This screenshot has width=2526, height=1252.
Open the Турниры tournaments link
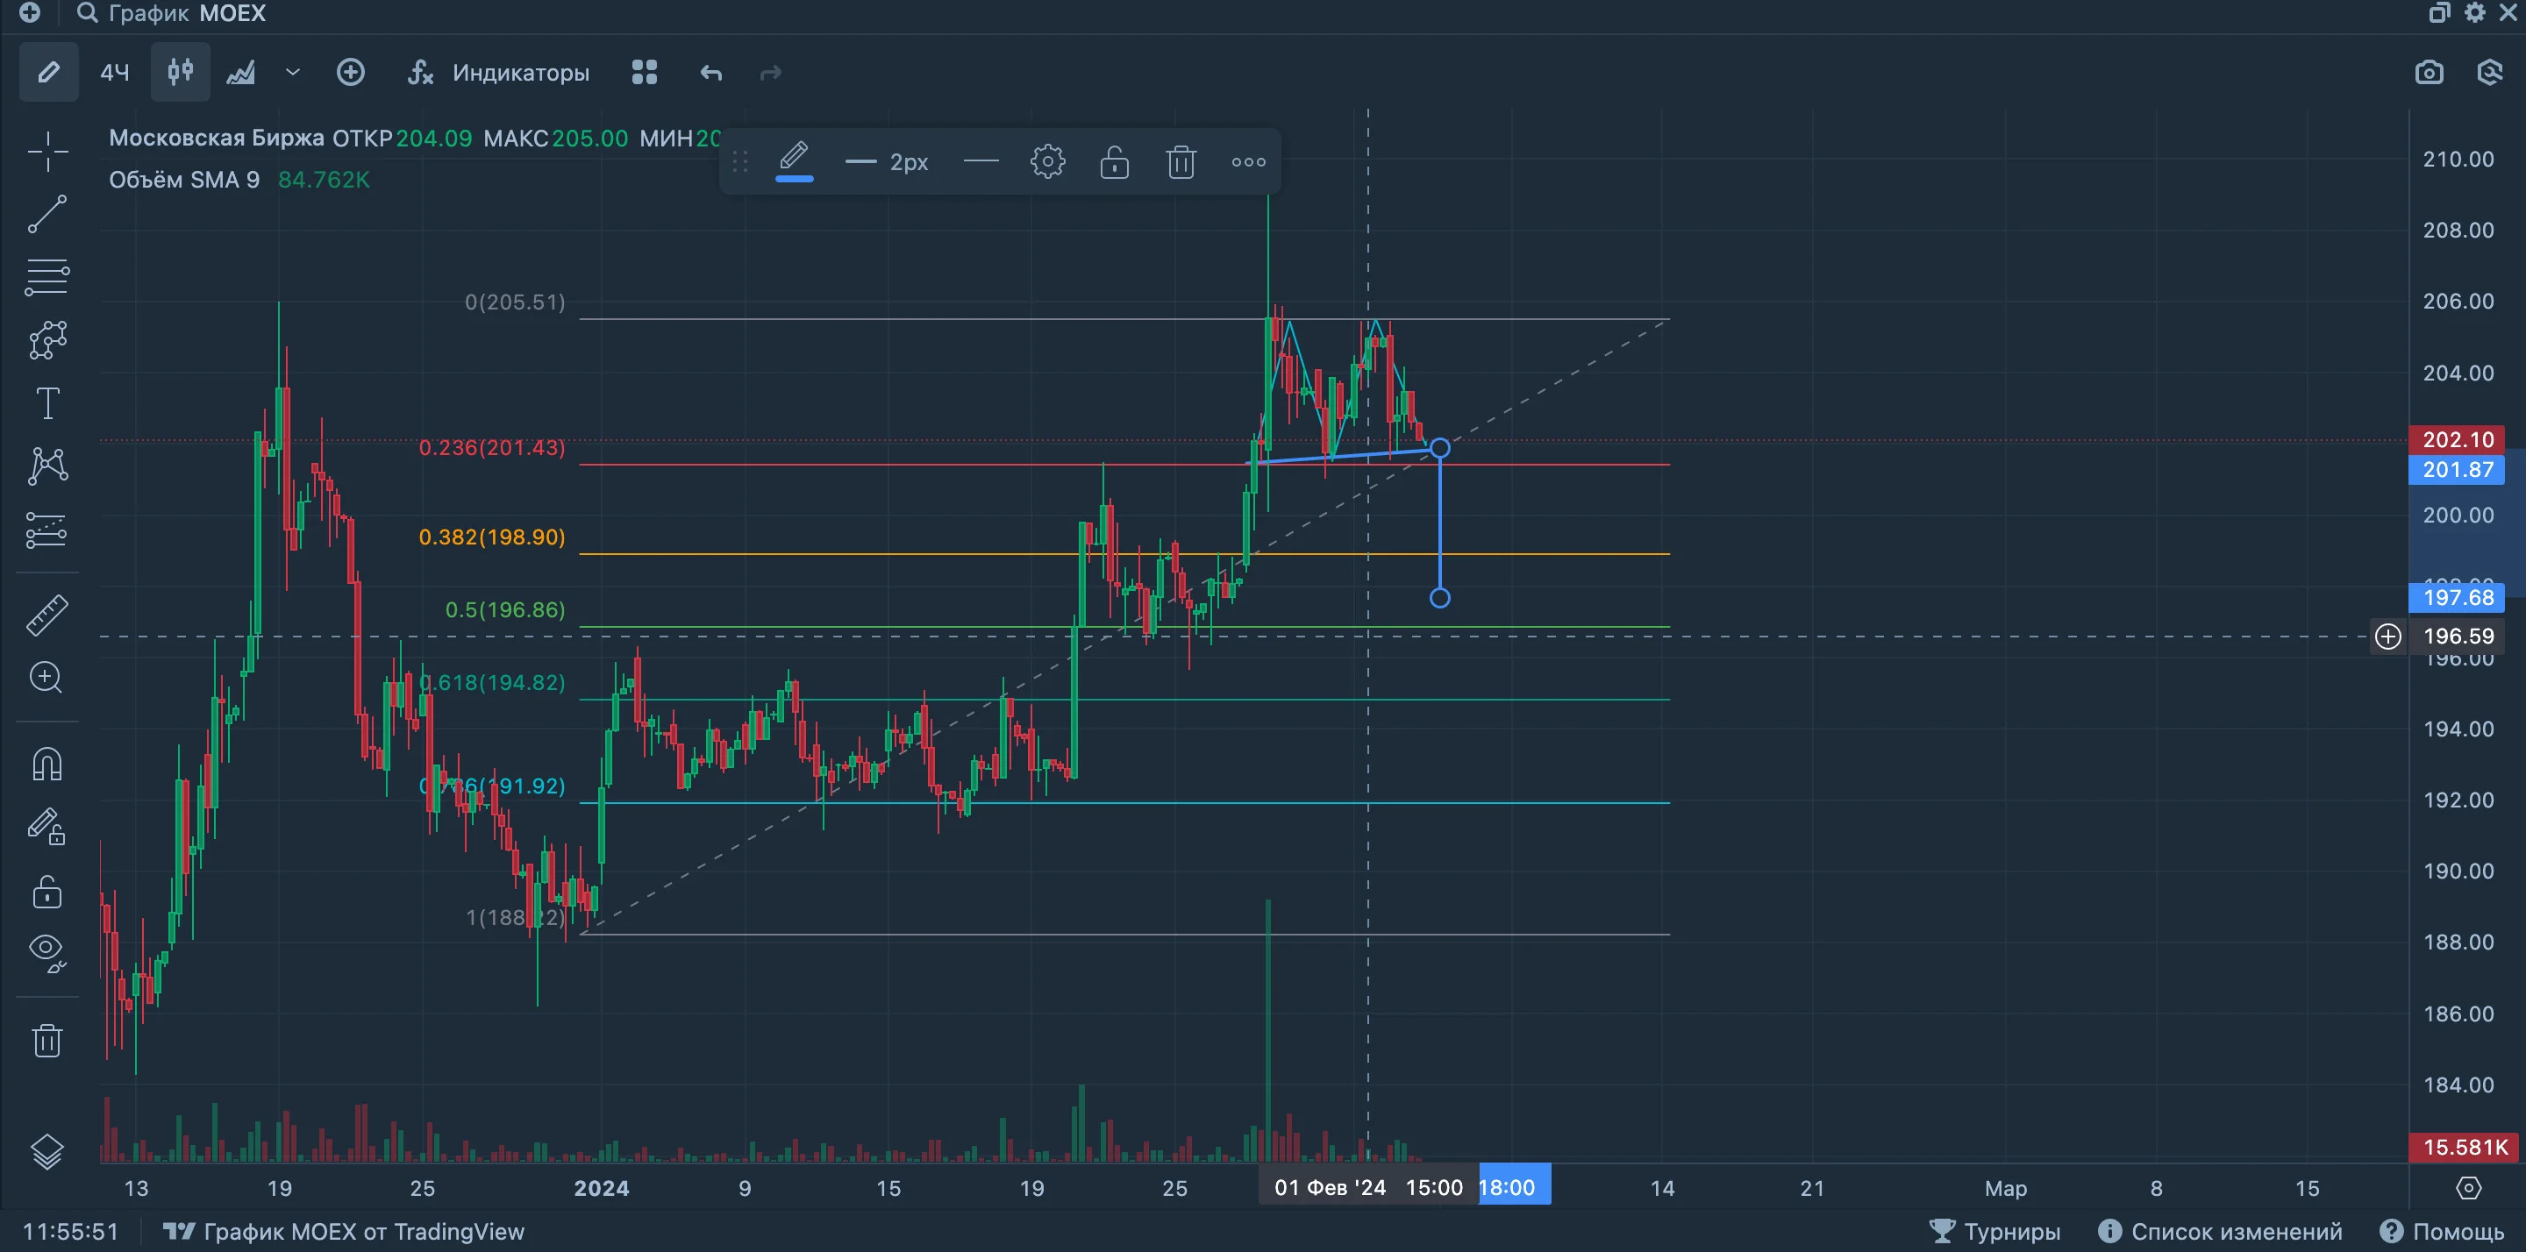1994,1232
